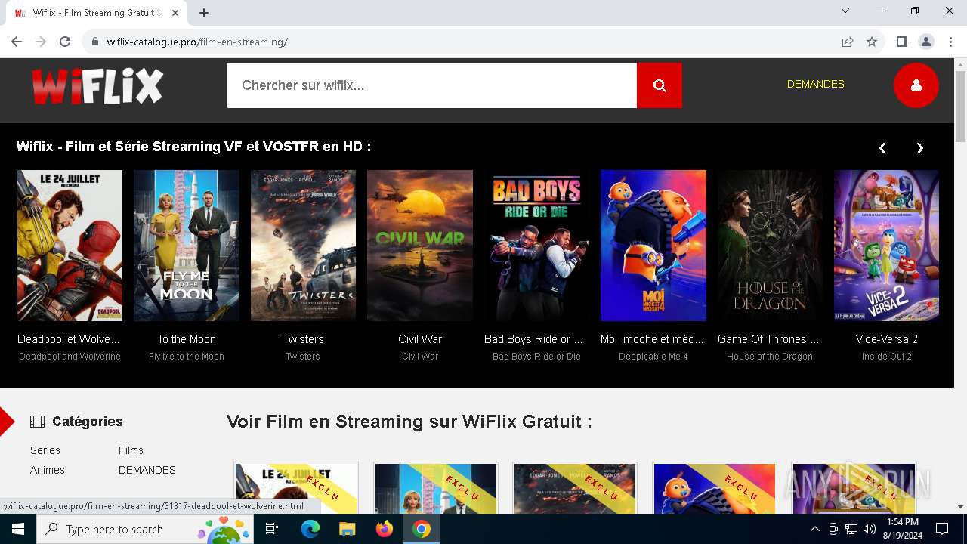Go to previous carousel slide arrow
This screenshot has height=544, width=967.
[x=882, y=148]
